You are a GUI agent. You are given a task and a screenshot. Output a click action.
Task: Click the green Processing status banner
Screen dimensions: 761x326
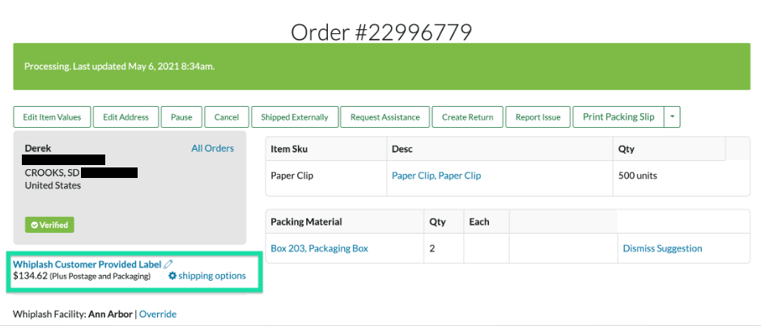381,66
